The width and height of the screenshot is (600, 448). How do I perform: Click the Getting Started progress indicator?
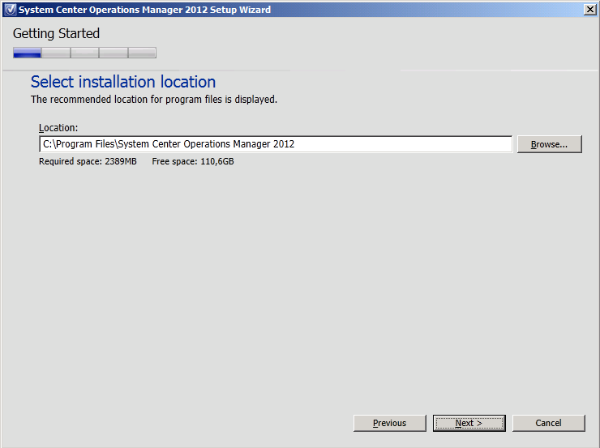[x=84, y=53]
